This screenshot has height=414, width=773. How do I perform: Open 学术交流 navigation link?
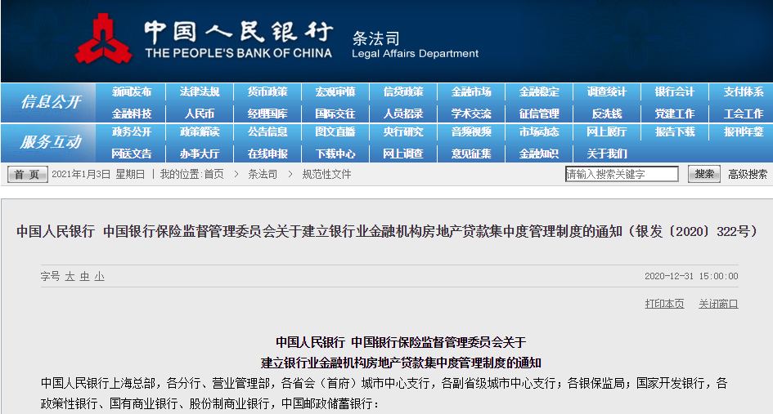tap(471, 114)
